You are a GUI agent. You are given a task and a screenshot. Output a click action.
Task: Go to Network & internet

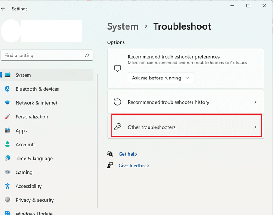pos(47,103)
